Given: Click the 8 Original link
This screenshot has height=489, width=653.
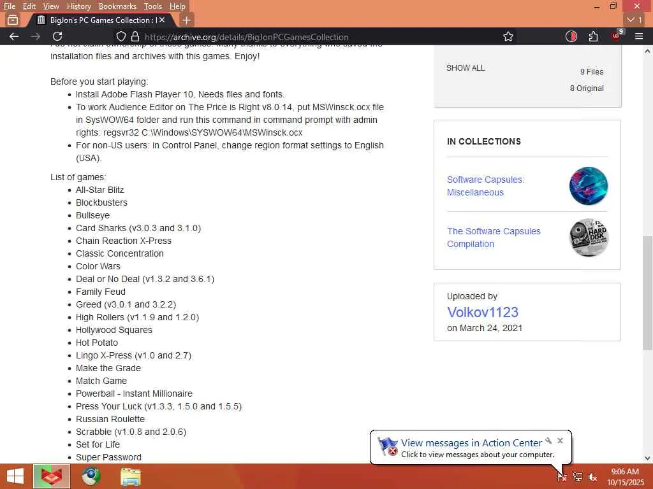Looking at the screenshot, I should pyautogui.click(x=587, y=88).
